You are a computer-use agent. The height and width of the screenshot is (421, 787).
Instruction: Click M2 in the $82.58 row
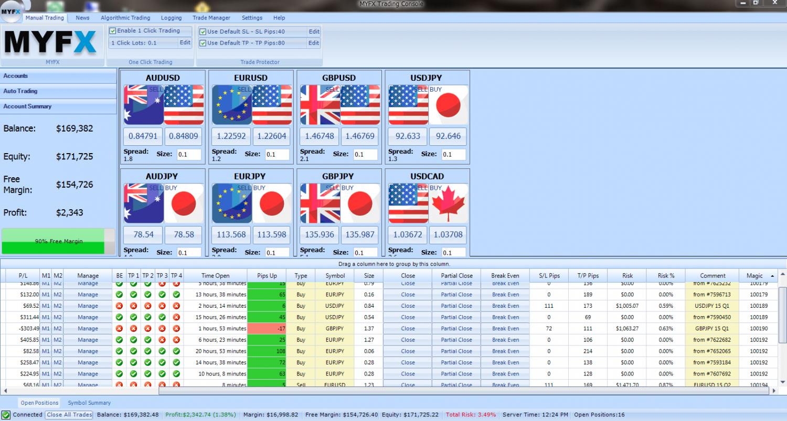coord(58,351)
